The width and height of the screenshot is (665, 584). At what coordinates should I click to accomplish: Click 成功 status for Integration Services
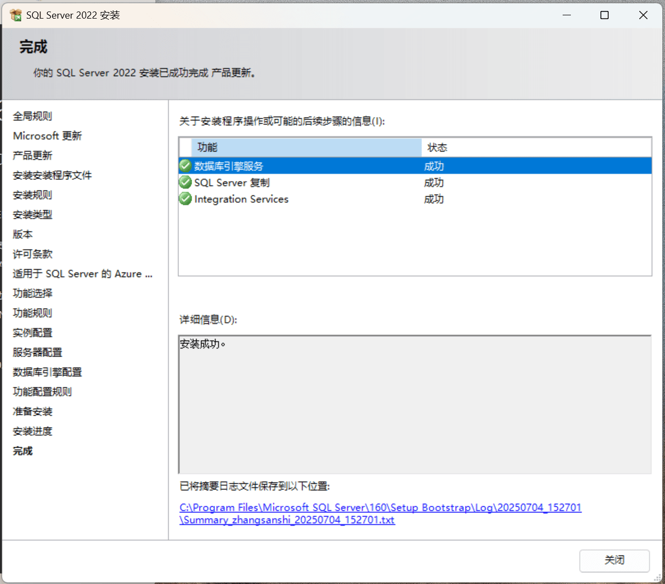tap(434, 198)
